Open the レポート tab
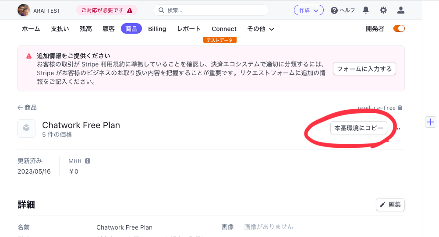 pyautogui.click(x=189, y=29)
